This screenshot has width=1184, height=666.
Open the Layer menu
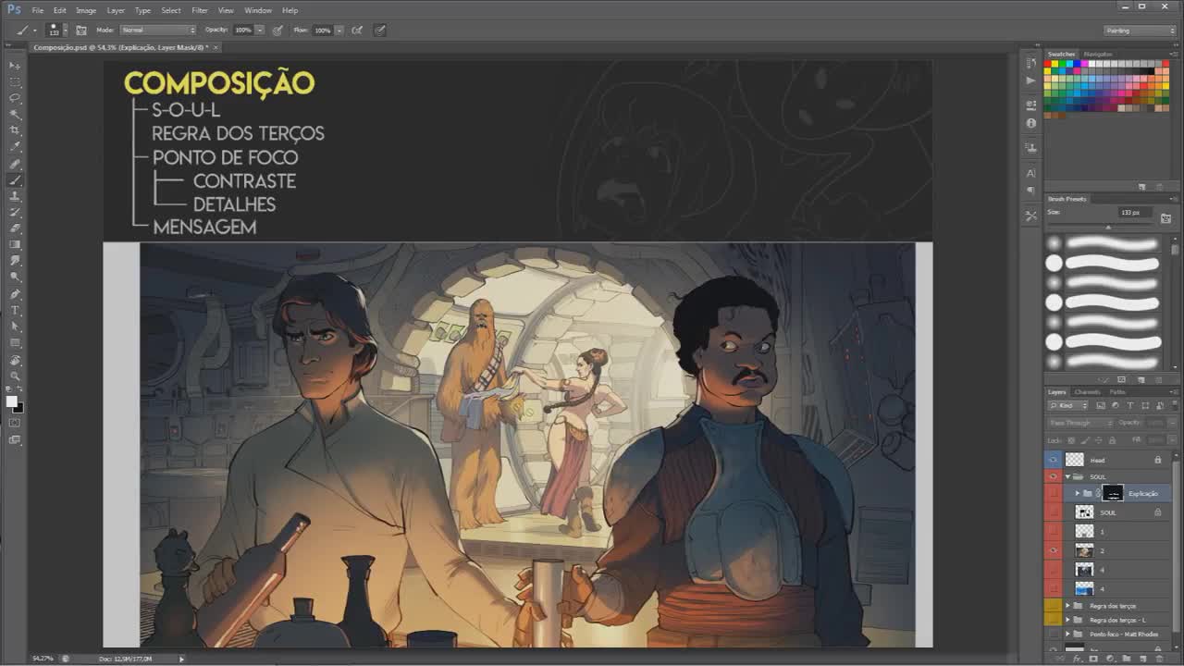tap(116, 10)
